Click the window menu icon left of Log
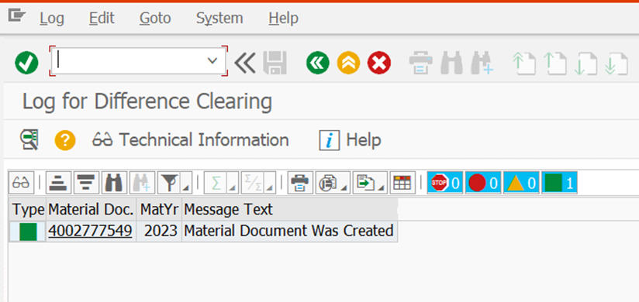 pyautogui.click(x=17, y=16)
